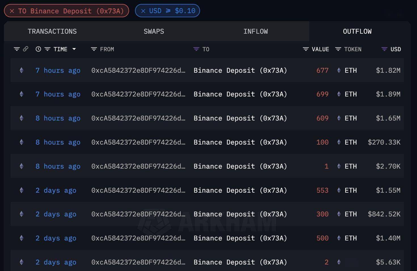The image size is (417, 271).
Task: Click ETH token icon in 300 ETH row
Action: point(339,214)
